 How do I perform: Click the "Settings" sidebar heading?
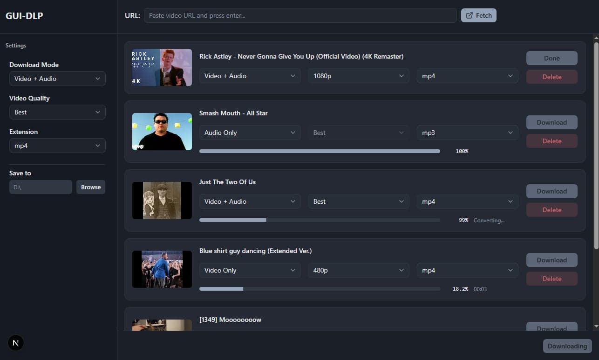(x=16, y=46)
